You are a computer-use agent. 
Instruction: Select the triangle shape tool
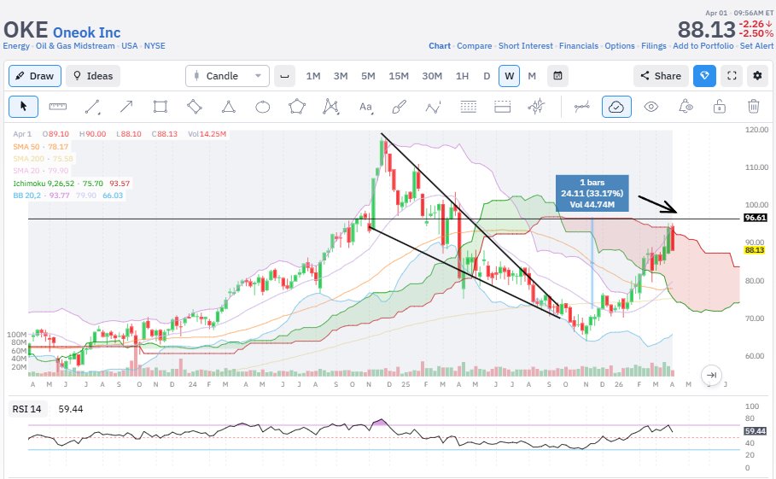pos(228,107)
